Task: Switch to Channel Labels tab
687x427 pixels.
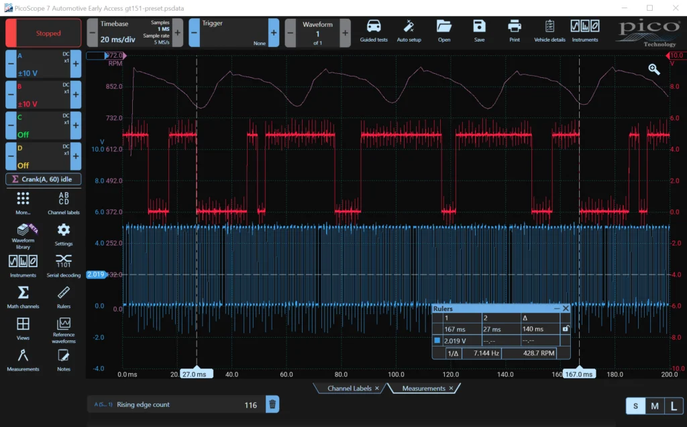Action: [x=349, y=389]
